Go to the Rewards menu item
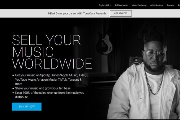The image size is (180, 120). click(x=170, y=5)
